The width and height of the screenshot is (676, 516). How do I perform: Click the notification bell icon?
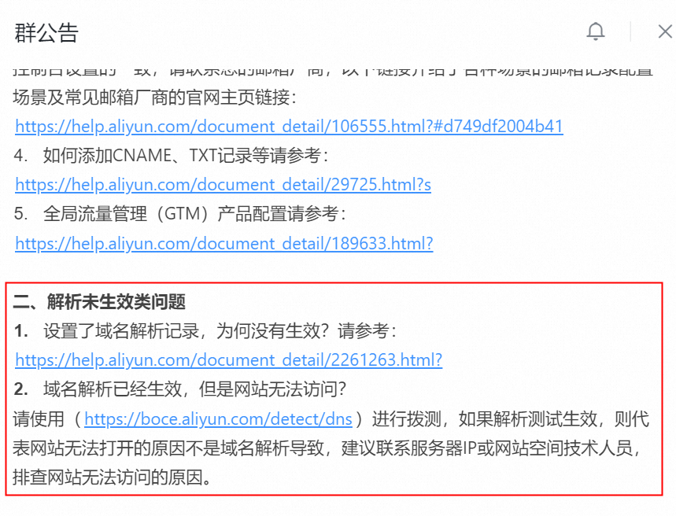(596, 31)
